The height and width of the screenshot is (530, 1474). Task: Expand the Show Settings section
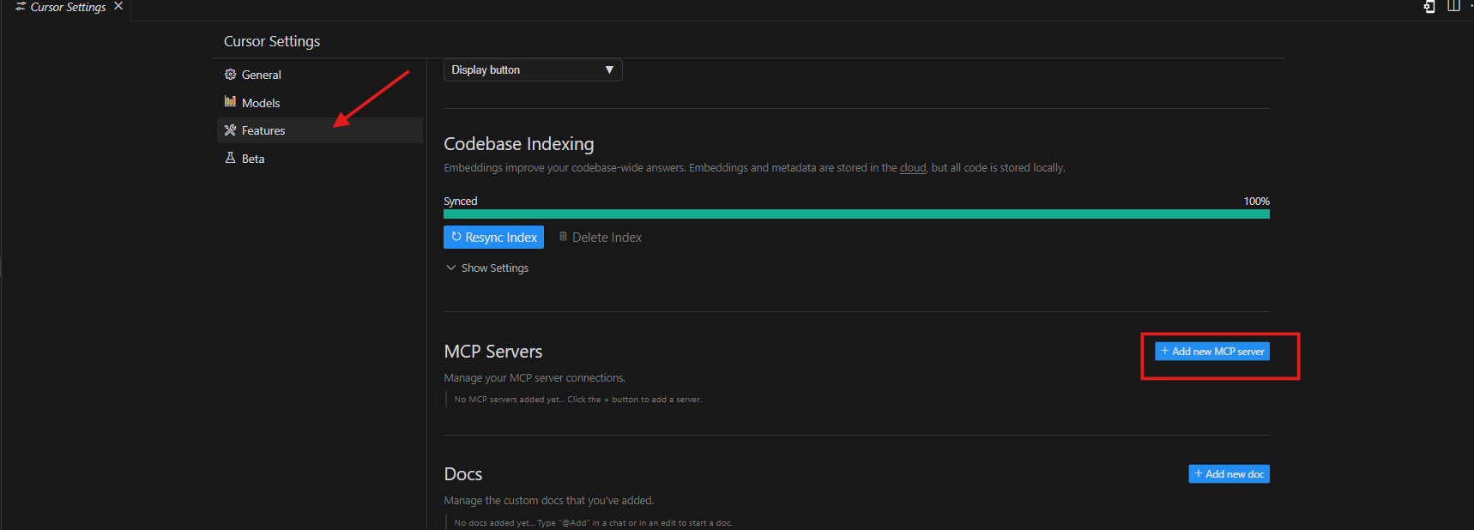click(x=487, y=268)
